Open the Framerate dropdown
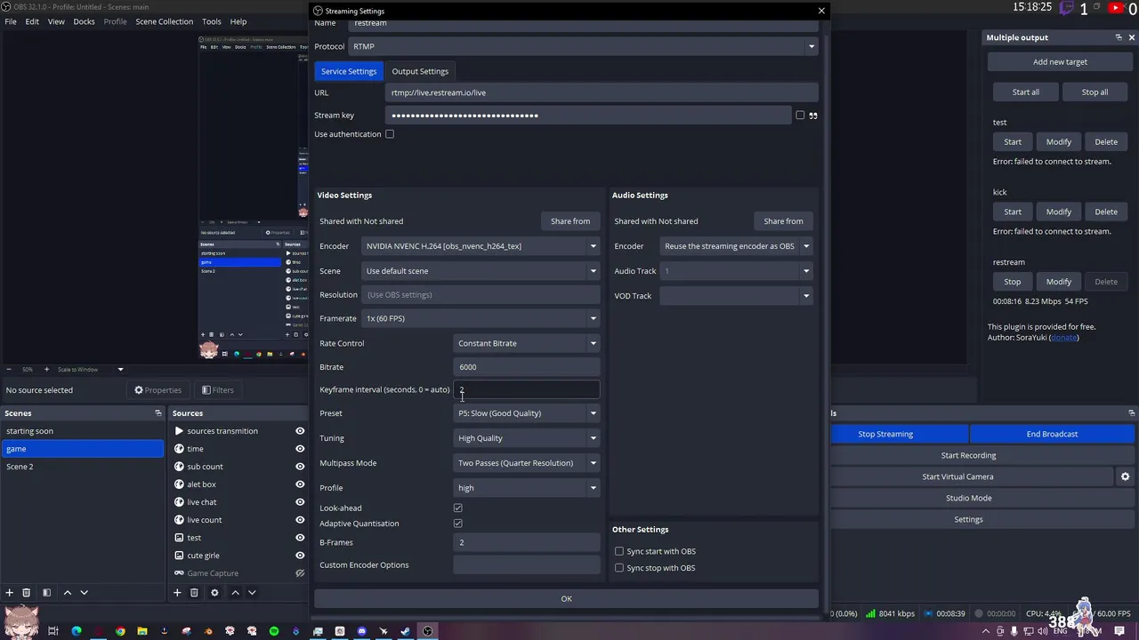1139x640 pixels. 481,318
